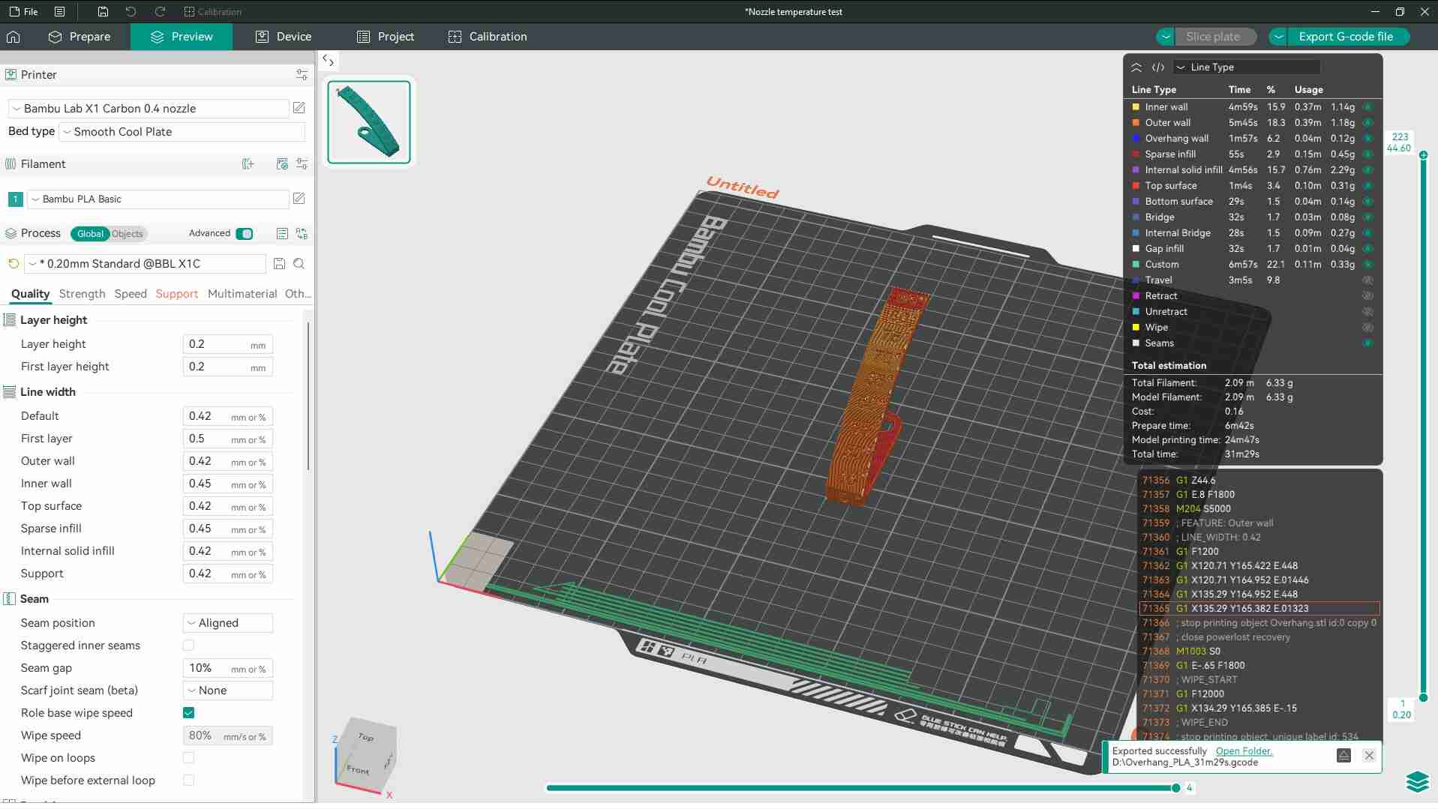Switch to the Device tab
The height and width of the screenshot is (809, 1438).
[x=284, y=37]
